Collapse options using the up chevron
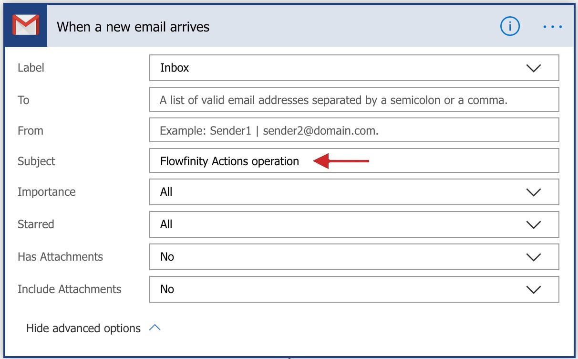 (x=155, y=328)
